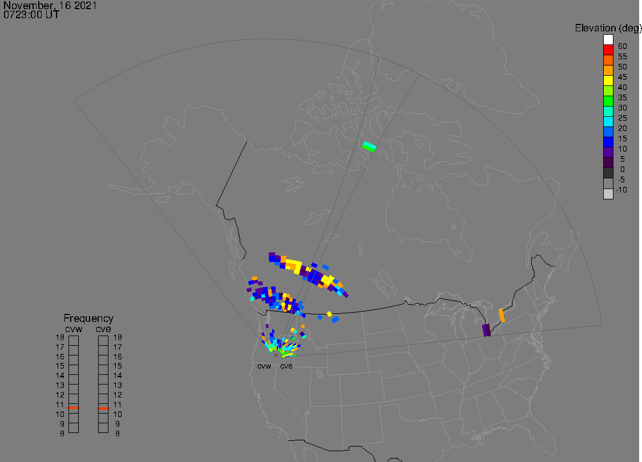This screenshot has width=642, height=462.
Task: Click elevation legend label '45'
Action: [623, 77]
